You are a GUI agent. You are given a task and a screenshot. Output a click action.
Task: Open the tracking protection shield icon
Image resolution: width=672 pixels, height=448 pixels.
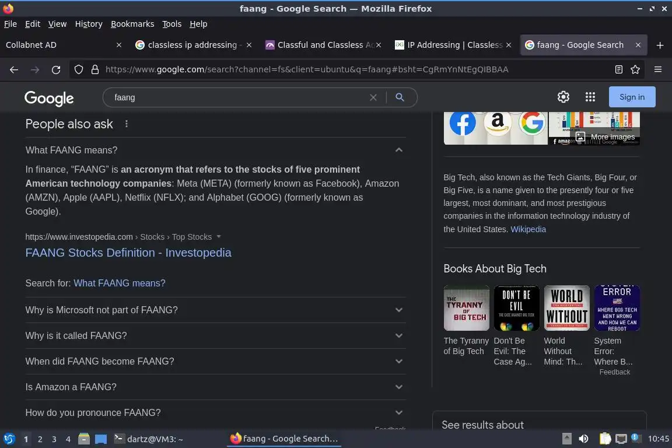pos(78,69)
